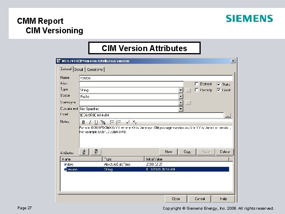The image size is (285, 214).
Task: Click the date initial value cell 2009-02-27
Action: [154, 164]
